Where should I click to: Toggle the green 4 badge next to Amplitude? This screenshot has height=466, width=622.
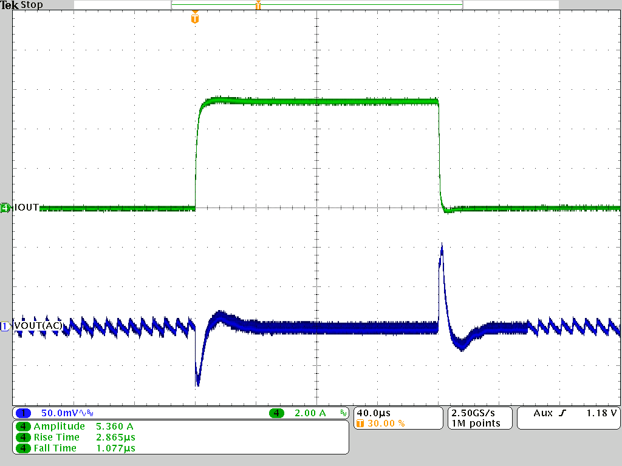tap(23, 427)
